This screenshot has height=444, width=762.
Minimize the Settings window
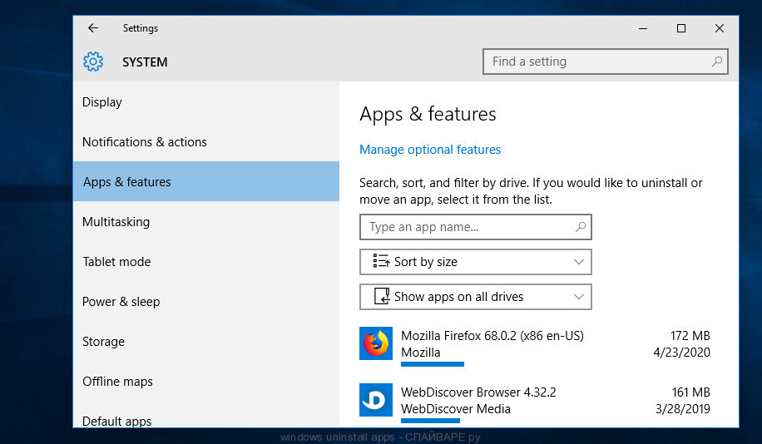643,28
